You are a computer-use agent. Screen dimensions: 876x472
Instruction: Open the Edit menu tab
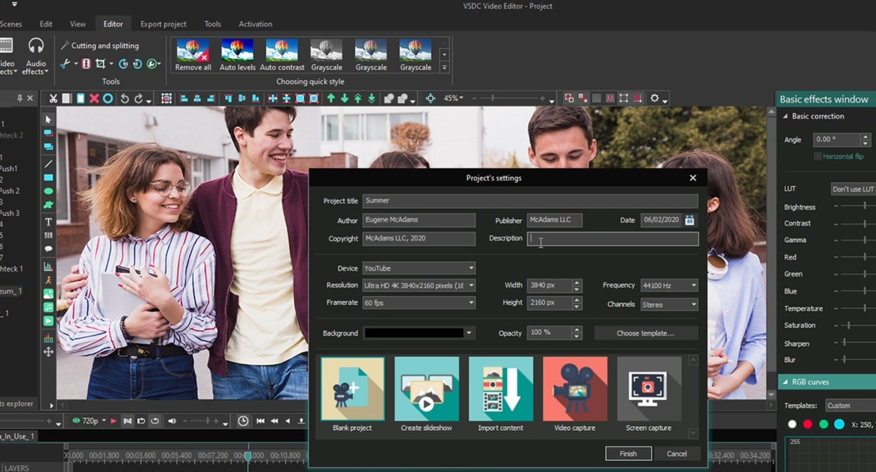[x=46, y=24]
